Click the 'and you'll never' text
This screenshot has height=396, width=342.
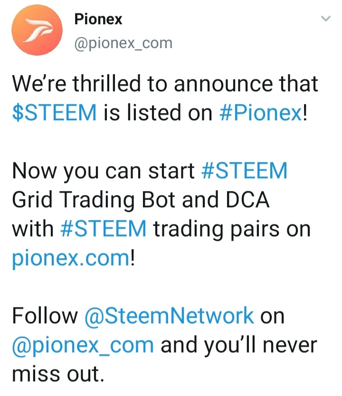pyautogui.click(x=238, y=345)
